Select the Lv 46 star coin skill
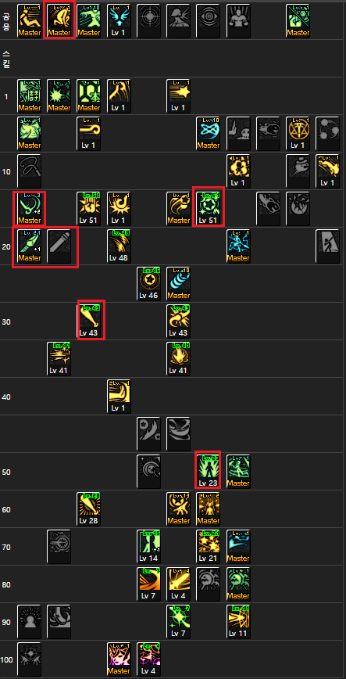Viewport: 346px width, 679px height. coord(148,284)
